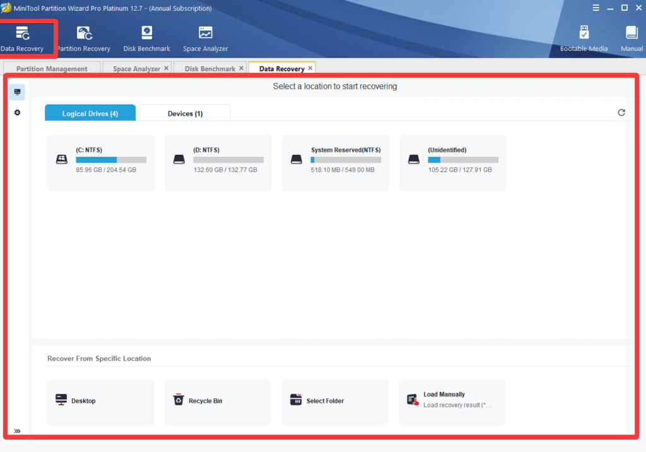Click the Recover From Specific Location heading
This screenshot has height=452, width=646.
pos(99,358)
